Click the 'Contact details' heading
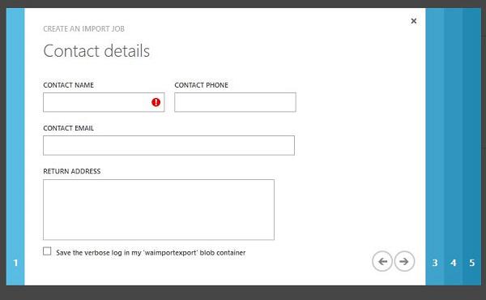 [x=96, y=51]
